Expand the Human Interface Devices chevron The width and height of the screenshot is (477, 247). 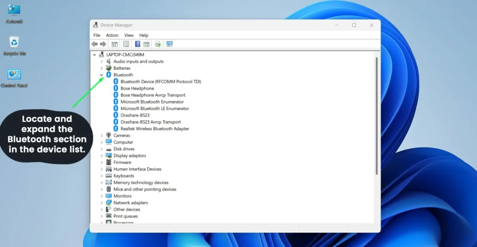(x=102, y=169)
